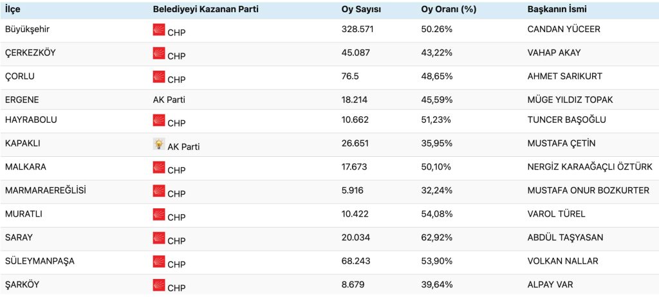Click the Başkanın İsmi column header
This screenshot has width=659, height=297.
pos(557,10)
